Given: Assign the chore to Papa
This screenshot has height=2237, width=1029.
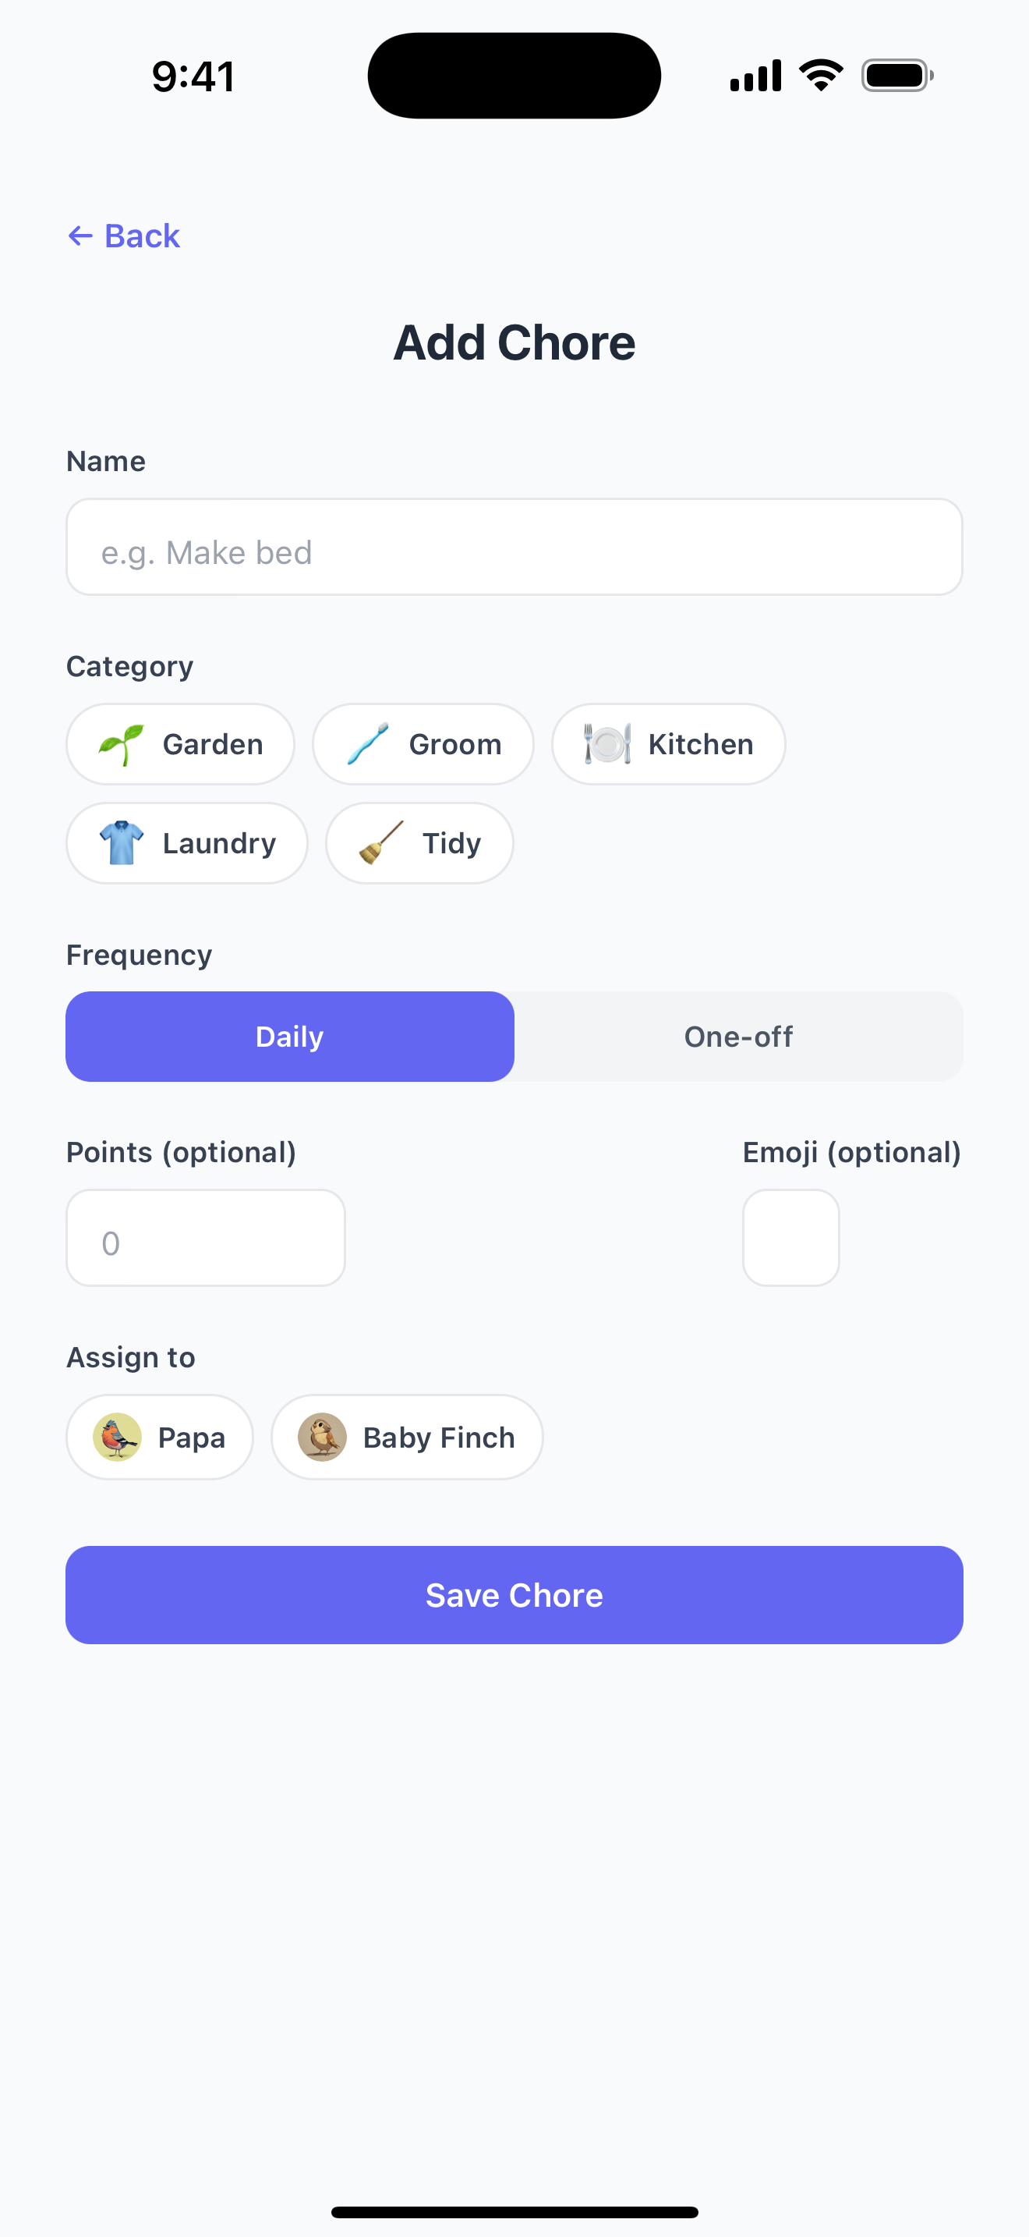Looking at the screenshot, I should pyautogui.click(x=160, y=1436).
